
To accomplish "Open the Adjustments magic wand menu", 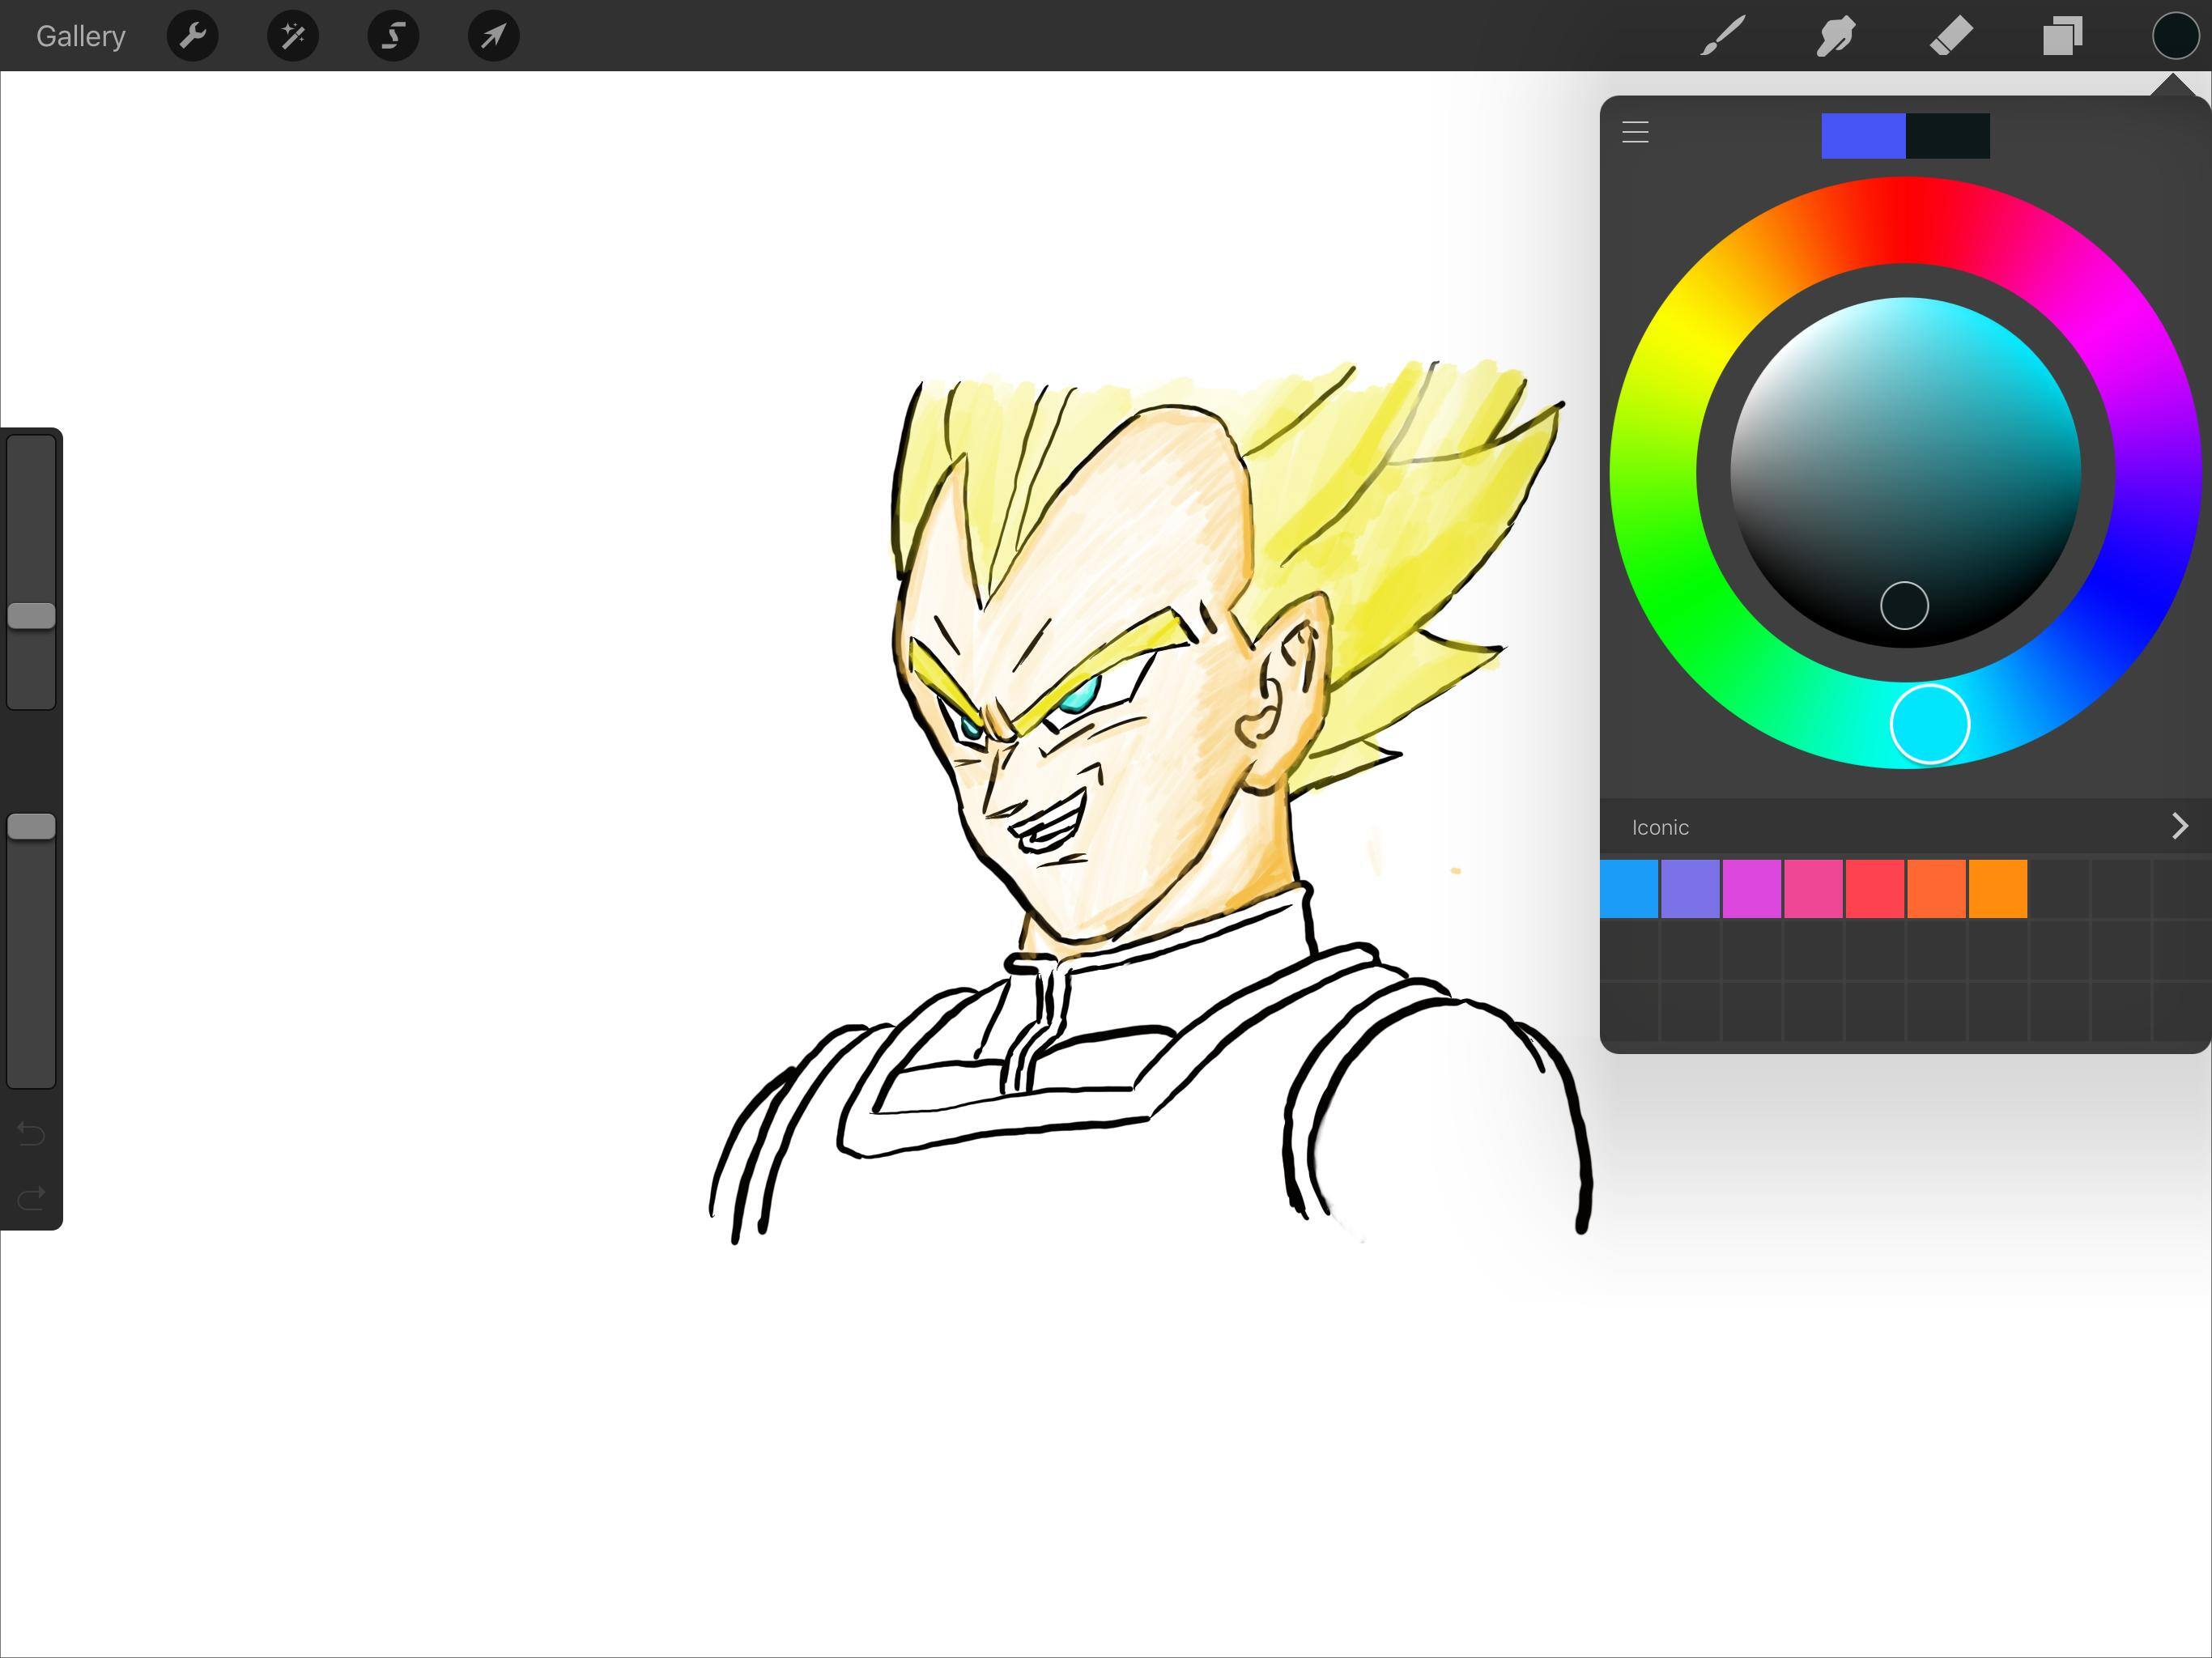I will coord(293,36).
